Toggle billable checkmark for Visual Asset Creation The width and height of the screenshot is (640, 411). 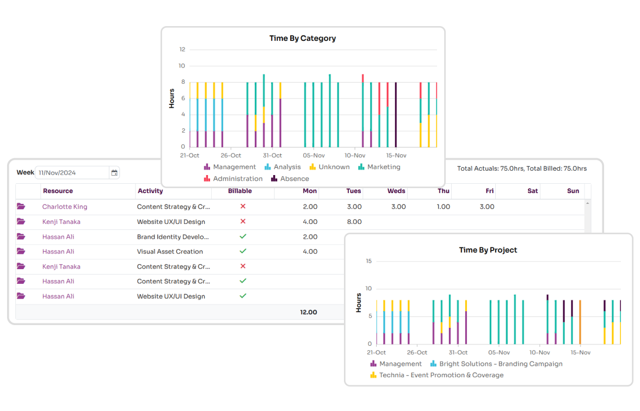tap(243, 251)
